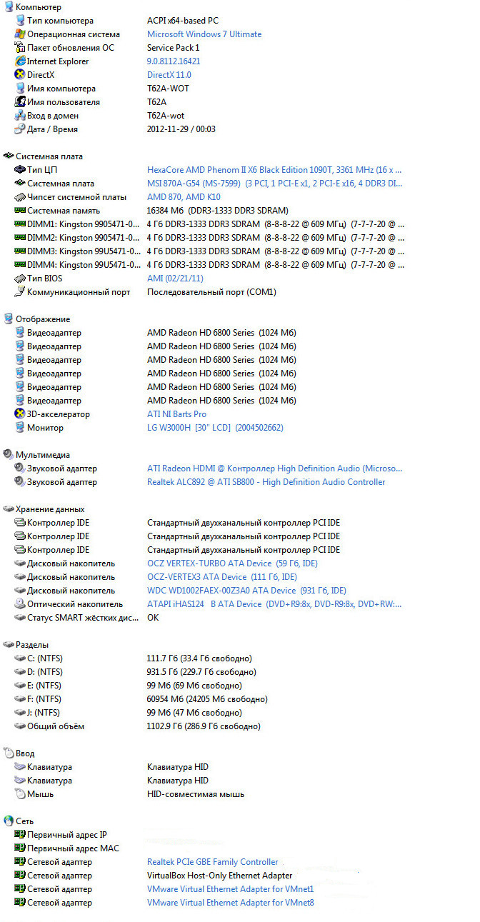Image resolution: width=480 pixels, height=922 pixels.
Task: Select the ACPI x64-based PC value
Action: [183, 21]
